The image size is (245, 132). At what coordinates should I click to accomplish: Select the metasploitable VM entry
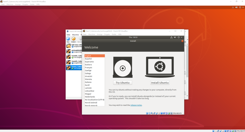coord(74,51)
